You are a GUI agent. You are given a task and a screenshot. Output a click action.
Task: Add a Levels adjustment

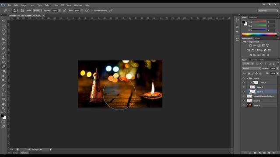click(255, 45)
